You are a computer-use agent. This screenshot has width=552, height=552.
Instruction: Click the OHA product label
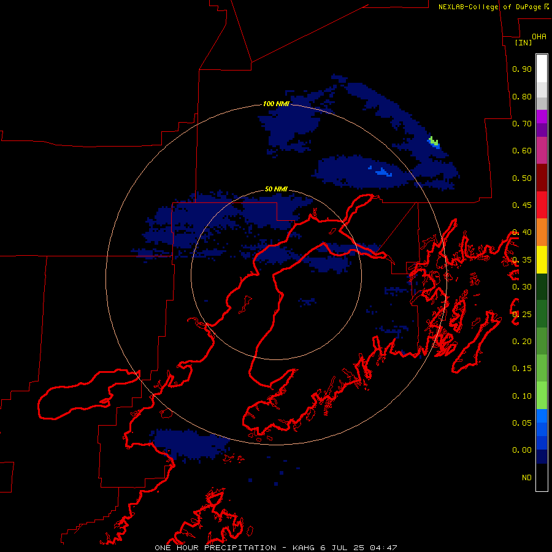(539, 37)
